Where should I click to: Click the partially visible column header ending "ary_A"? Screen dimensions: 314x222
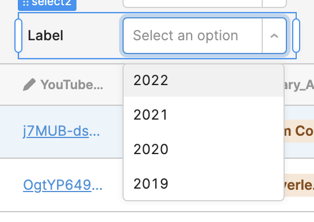coord(299,85)
